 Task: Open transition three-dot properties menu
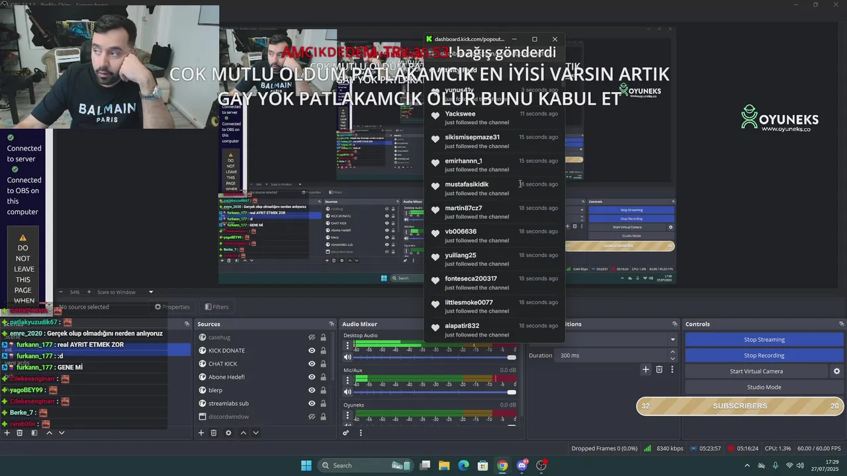click(x=672, y=370)
